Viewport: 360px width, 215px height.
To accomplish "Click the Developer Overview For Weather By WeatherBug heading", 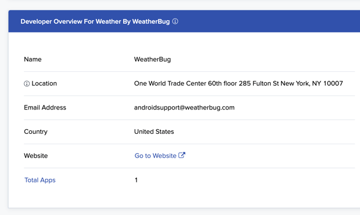I will pos(95,21).
